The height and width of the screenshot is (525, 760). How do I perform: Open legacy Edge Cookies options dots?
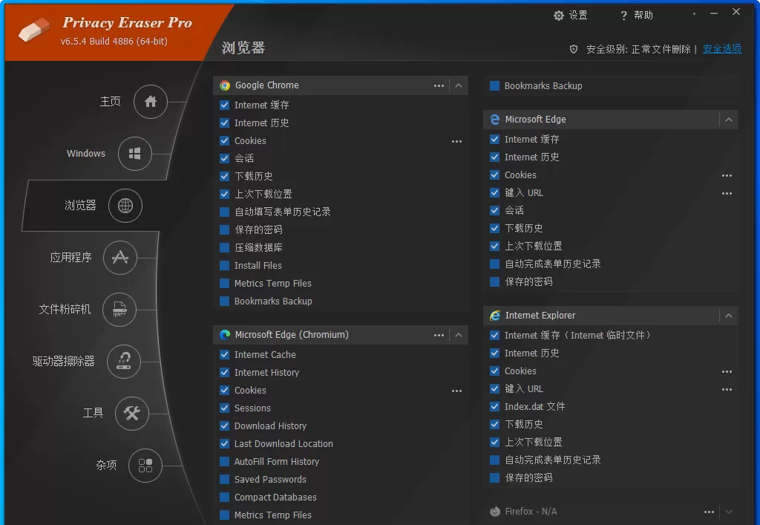[x=727, y=176]
